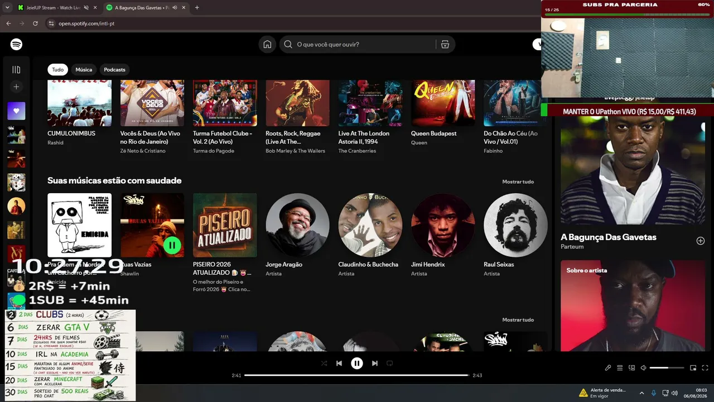Click Mostrar tudo for Suas músicas section
The height and width of the screenshot is (402, 714).
[x=518, y=181]
